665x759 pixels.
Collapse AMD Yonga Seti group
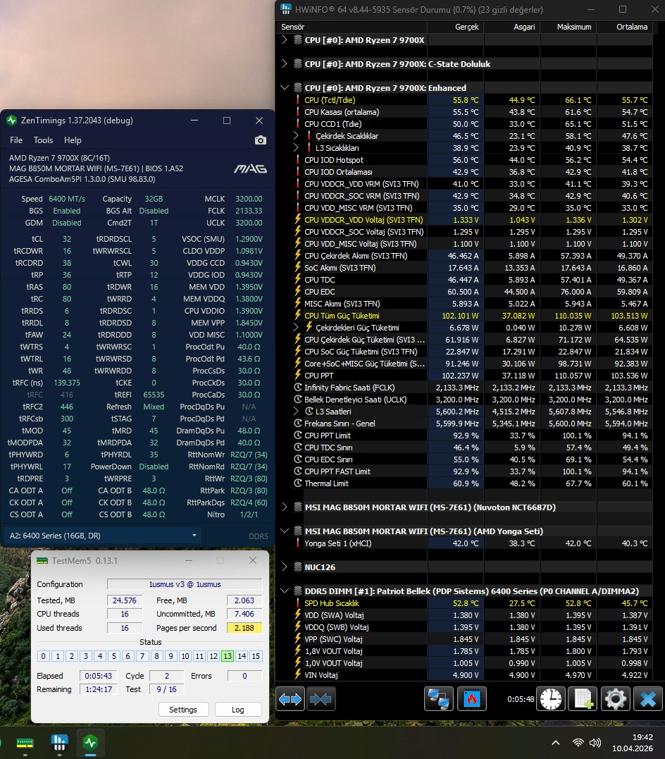click(285, 531)
